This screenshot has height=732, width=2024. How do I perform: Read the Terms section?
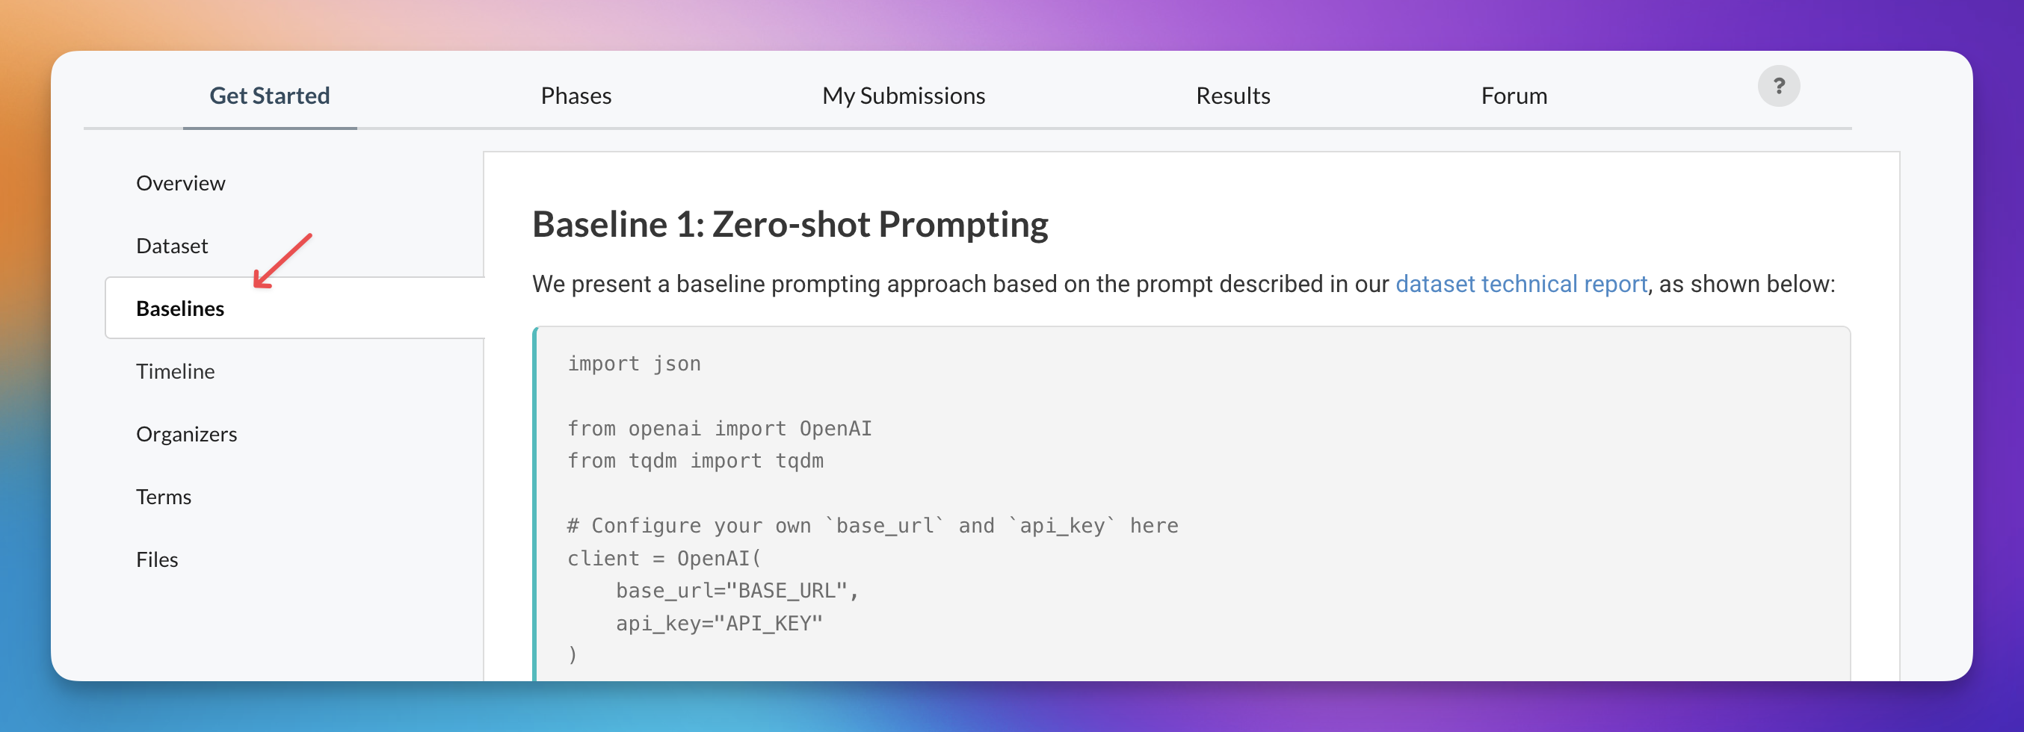[164, 495]
